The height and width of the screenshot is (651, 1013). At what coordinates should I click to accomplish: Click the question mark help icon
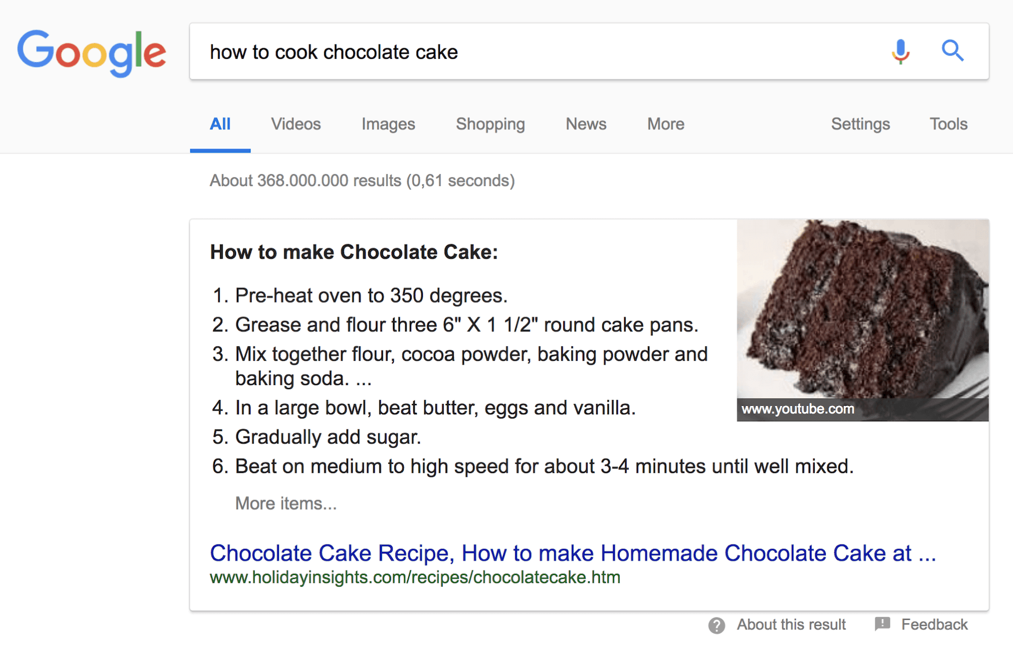716,625
